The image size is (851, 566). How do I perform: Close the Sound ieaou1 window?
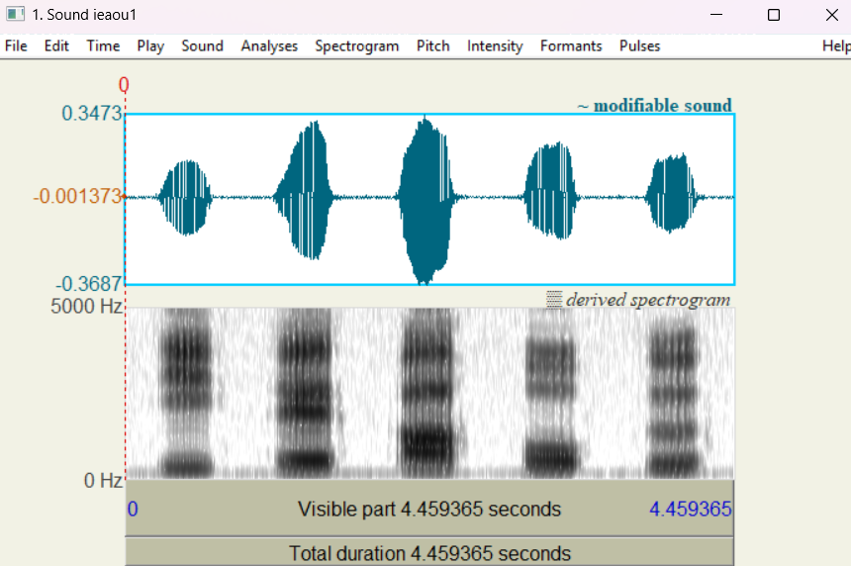(x=832, y=15)
